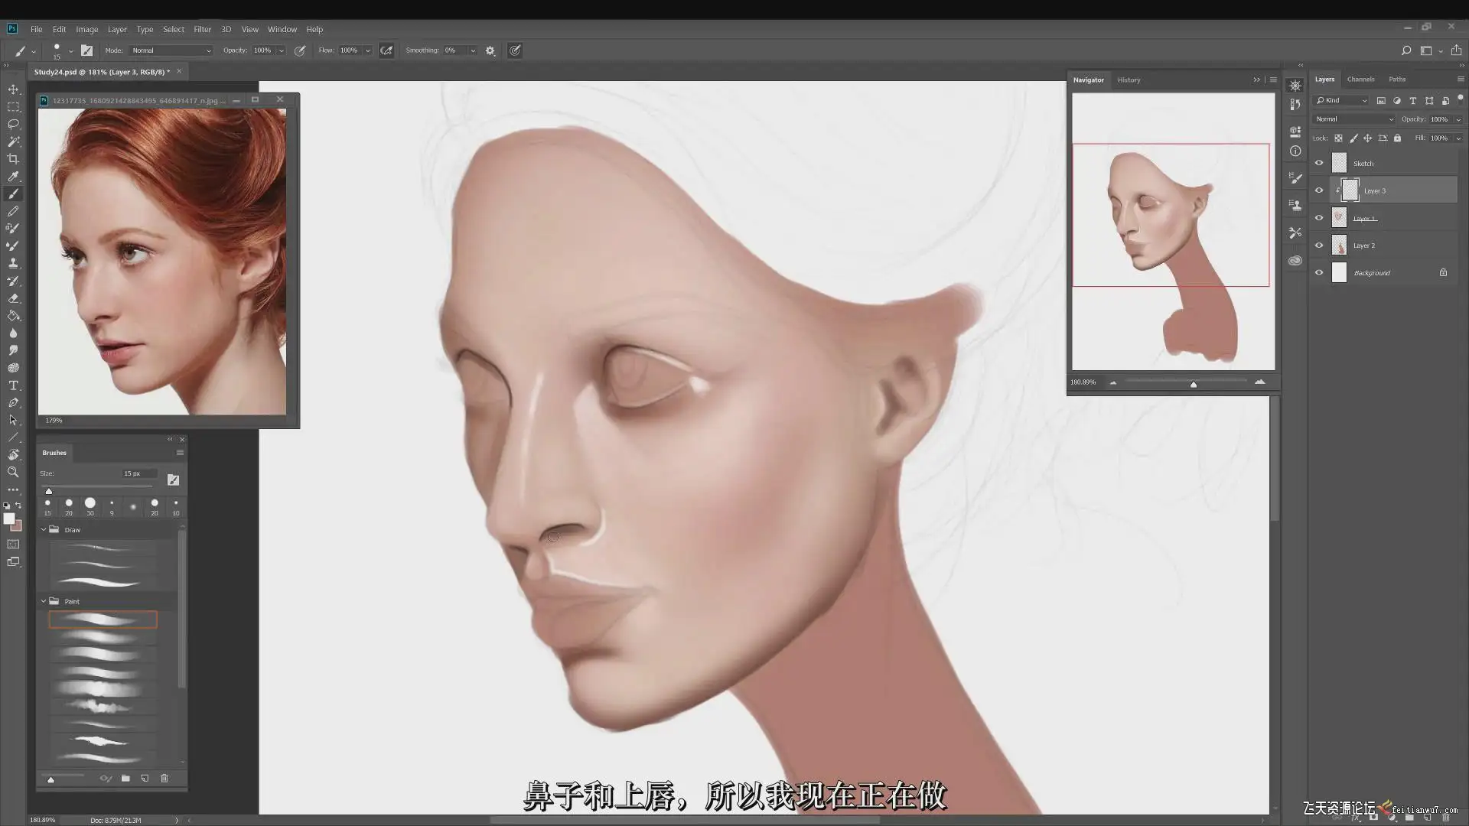Hide the Sketch layer
Viewport: 1469px width, 826px height.
click(x=1319, y=163)
